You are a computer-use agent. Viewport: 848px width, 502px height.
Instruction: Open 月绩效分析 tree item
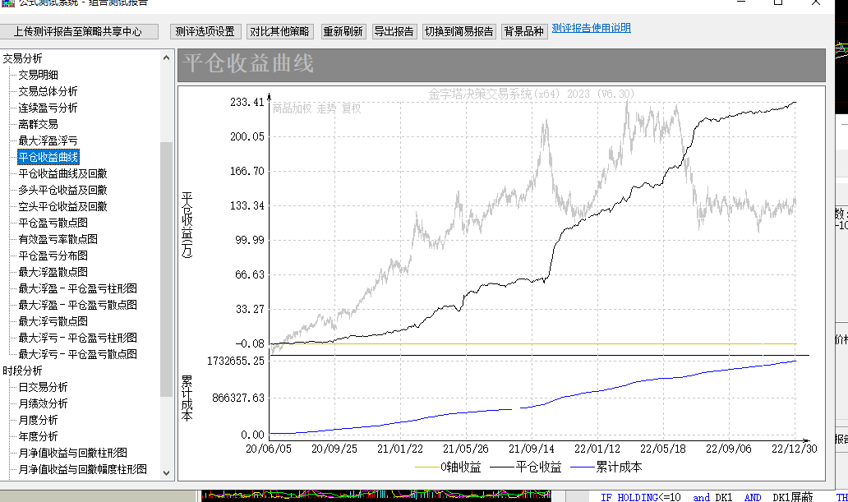tap(44, 403)
